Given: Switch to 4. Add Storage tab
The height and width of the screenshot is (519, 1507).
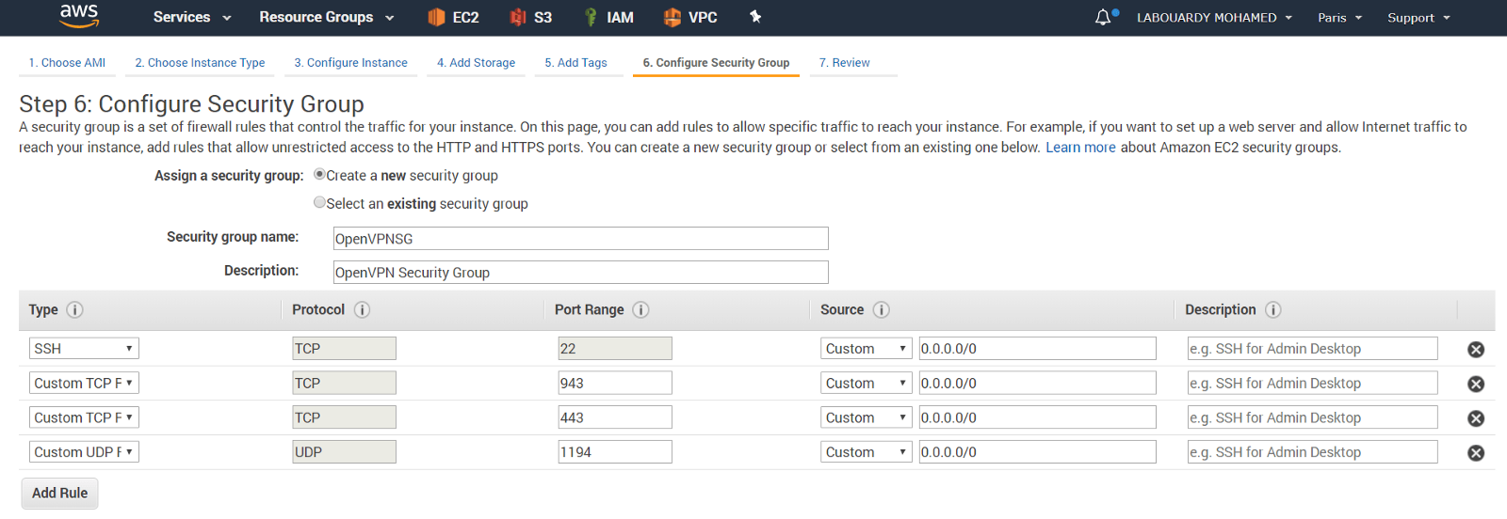Looking at the screenshot, I should click(476, 63).
